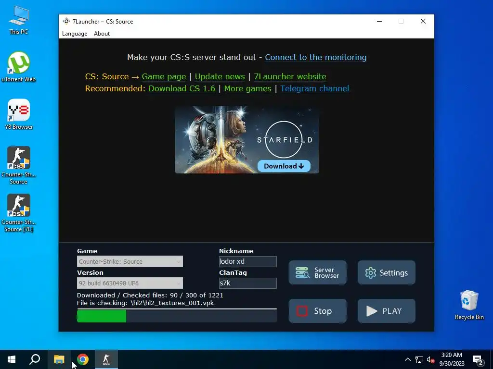Select the Counter-Strike Source [7L] shortcut
Viewport: 493px width, 369px height.
tap(19, 213)
